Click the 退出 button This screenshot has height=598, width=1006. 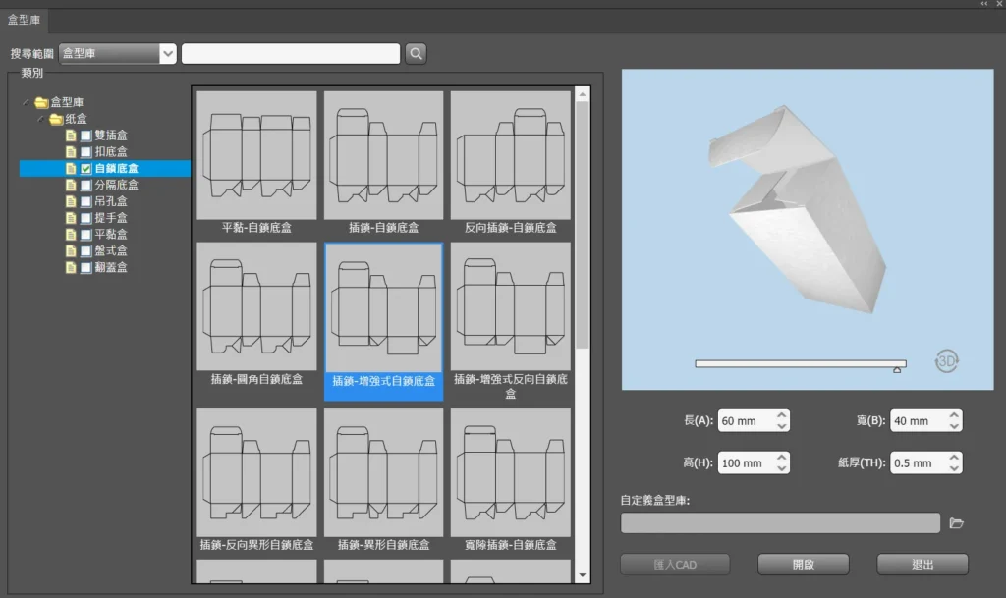[x=922, y=565]
